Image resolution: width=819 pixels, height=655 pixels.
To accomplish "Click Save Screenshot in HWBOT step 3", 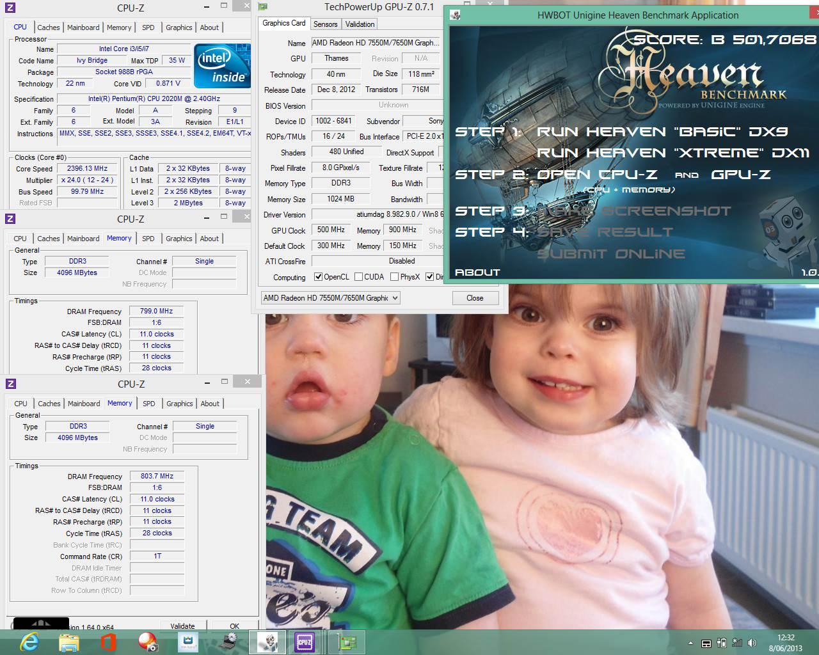I will click(x=633, y=211).
